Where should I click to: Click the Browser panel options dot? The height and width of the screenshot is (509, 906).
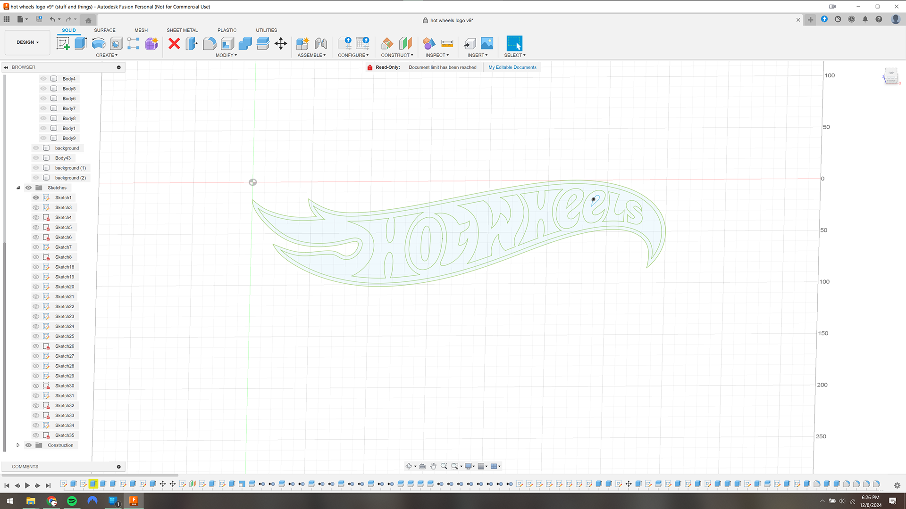(x=118, y=67)
